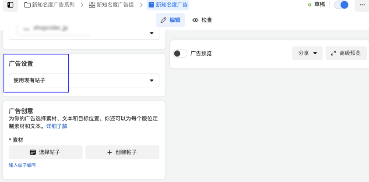The width and height of the screenshot is (369, 182).
Task: Click the 选择帖子 button
Action: click(x=46, y=152)
